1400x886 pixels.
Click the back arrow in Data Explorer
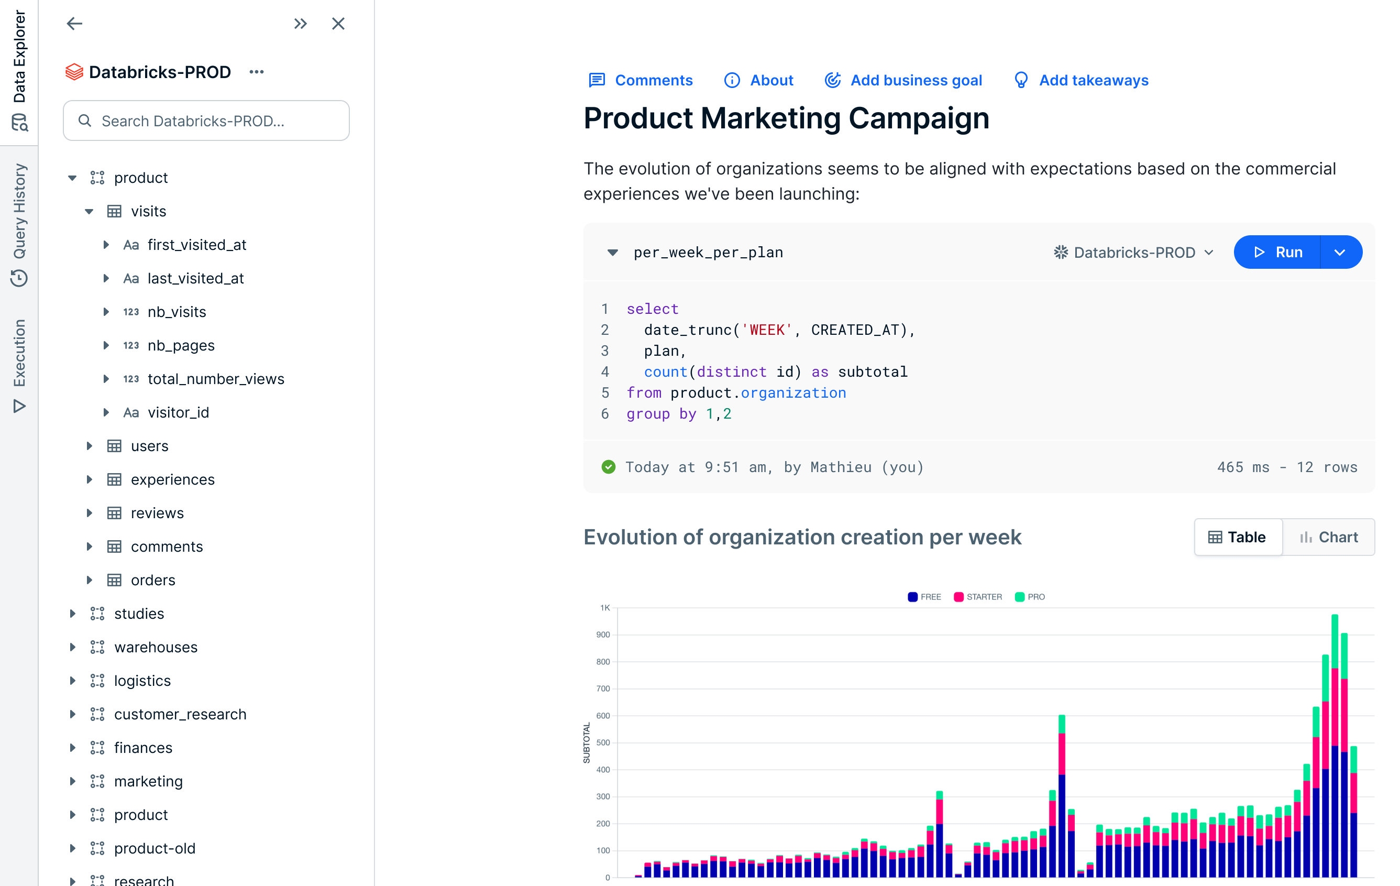click(x=74, y=23)
